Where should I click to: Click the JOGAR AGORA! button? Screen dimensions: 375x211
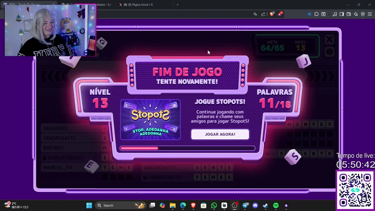tap(220, 134)
